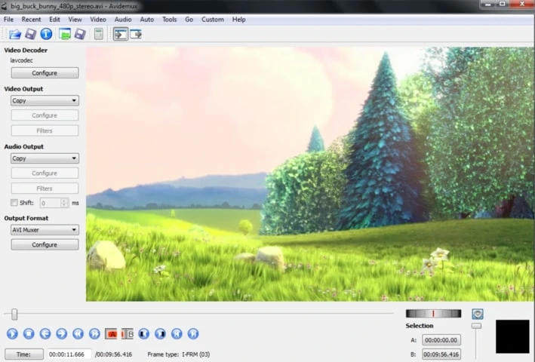Open the Output Format AVI Muxer dropdown
535x362 pixels.
point(45,230)
